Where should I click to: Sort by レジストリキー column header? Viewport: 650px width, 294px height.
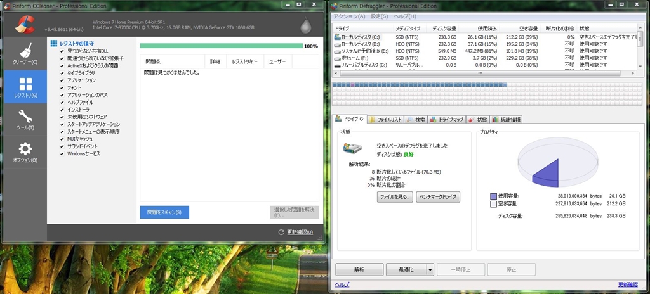pyautogui.click(x=244, y=61)
